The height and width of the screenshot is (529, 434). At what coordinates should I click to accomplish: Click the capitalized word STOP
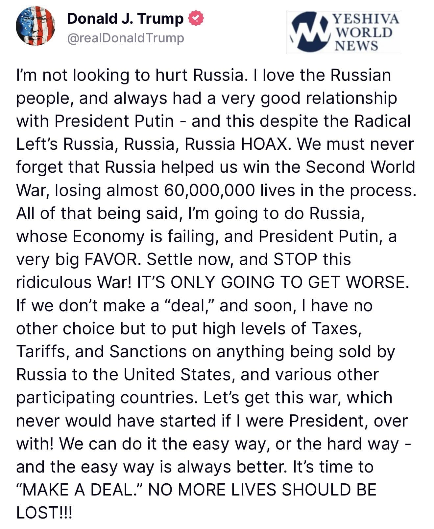click(295, 259)
